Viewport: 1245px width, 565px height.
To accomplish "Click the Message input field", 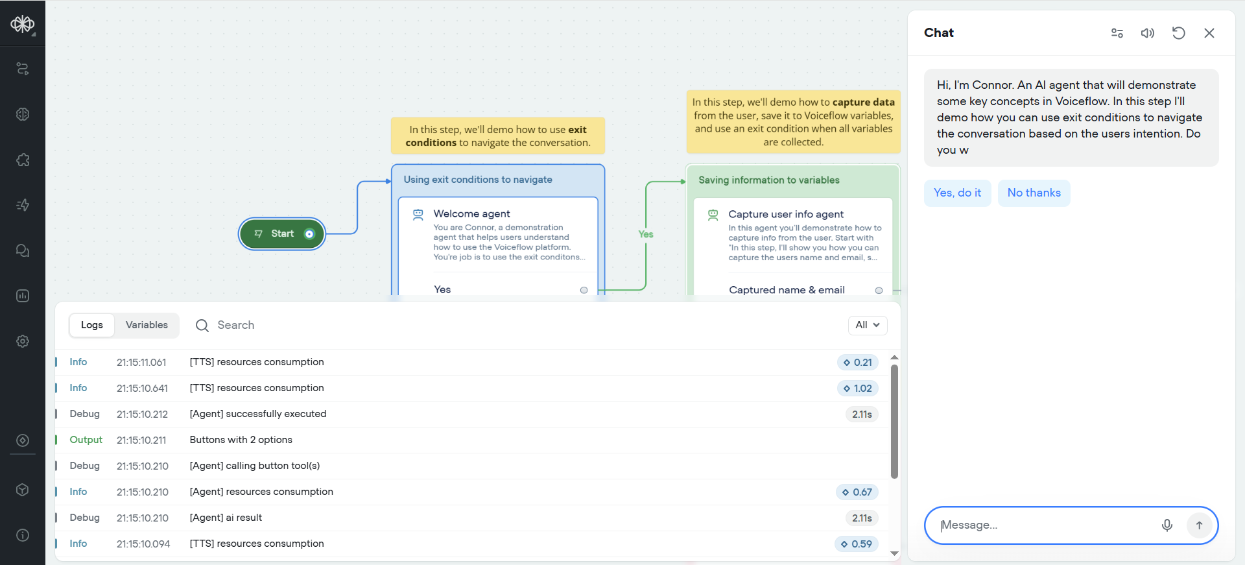I will point(1044,525).
